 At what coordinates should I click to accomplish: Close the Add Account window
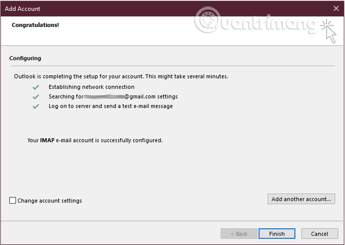(336, 9)
